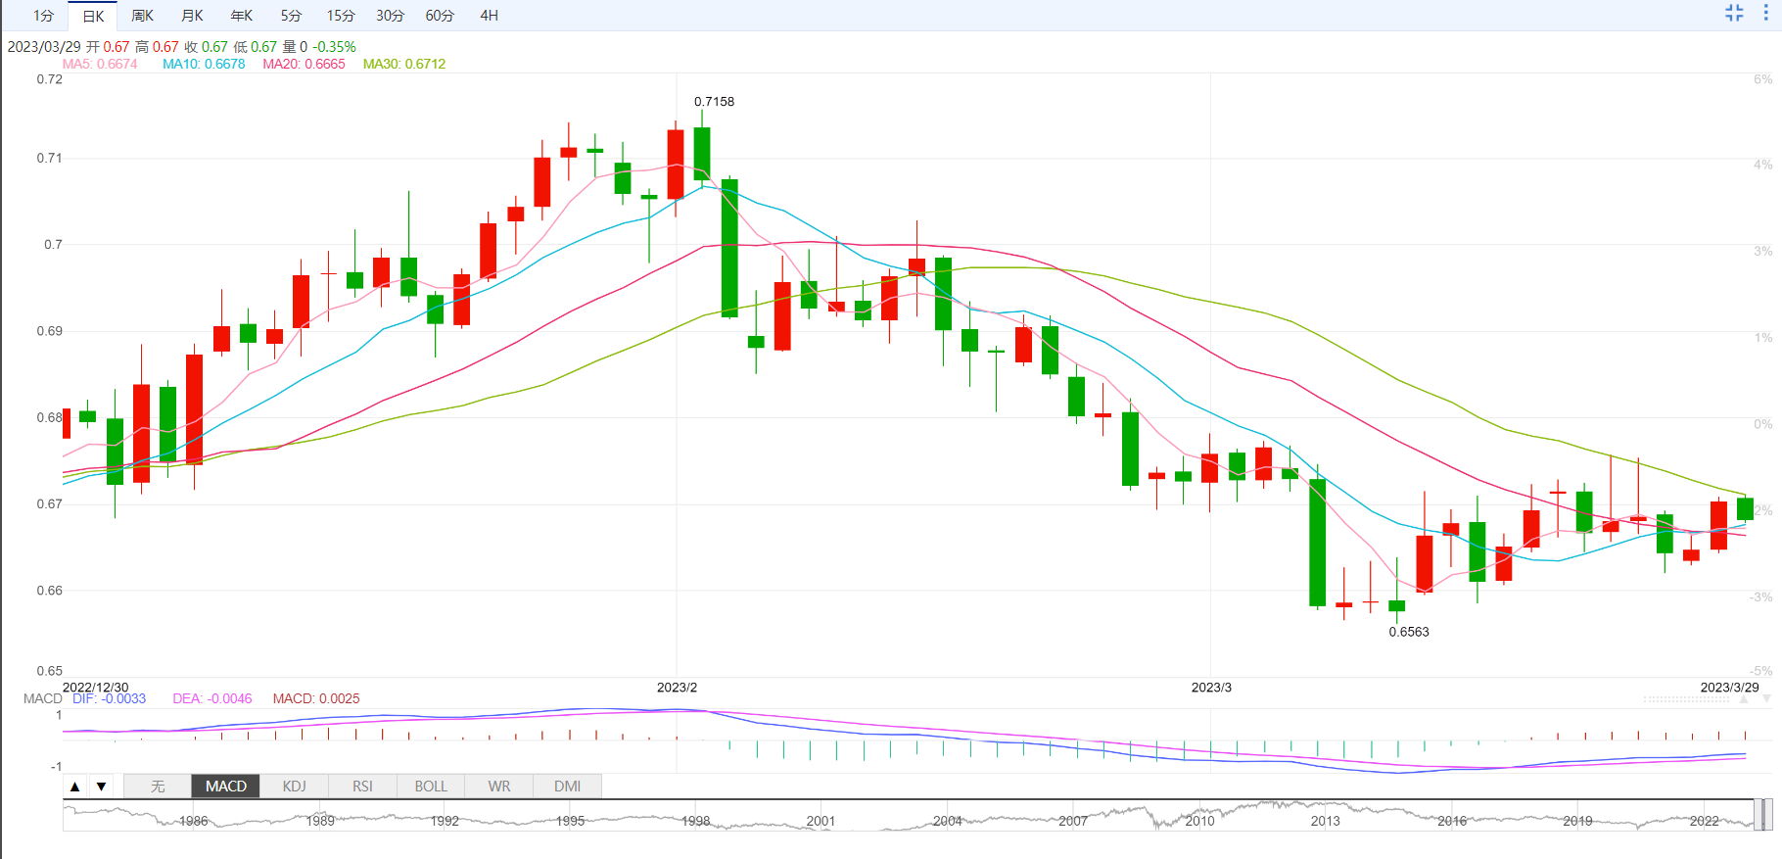The width and height of the screenshot is (1782, 859).
Task: Click the 0.72 price axis label
Action: (50, 79)
